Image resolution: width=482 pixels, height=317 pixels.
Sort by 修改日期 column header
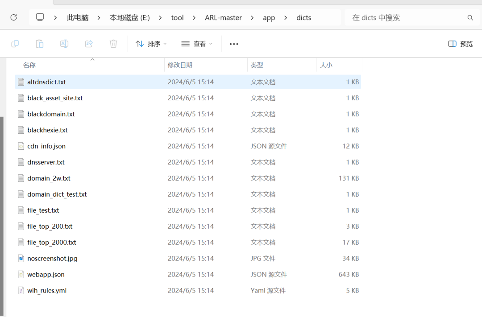(180, 65)
